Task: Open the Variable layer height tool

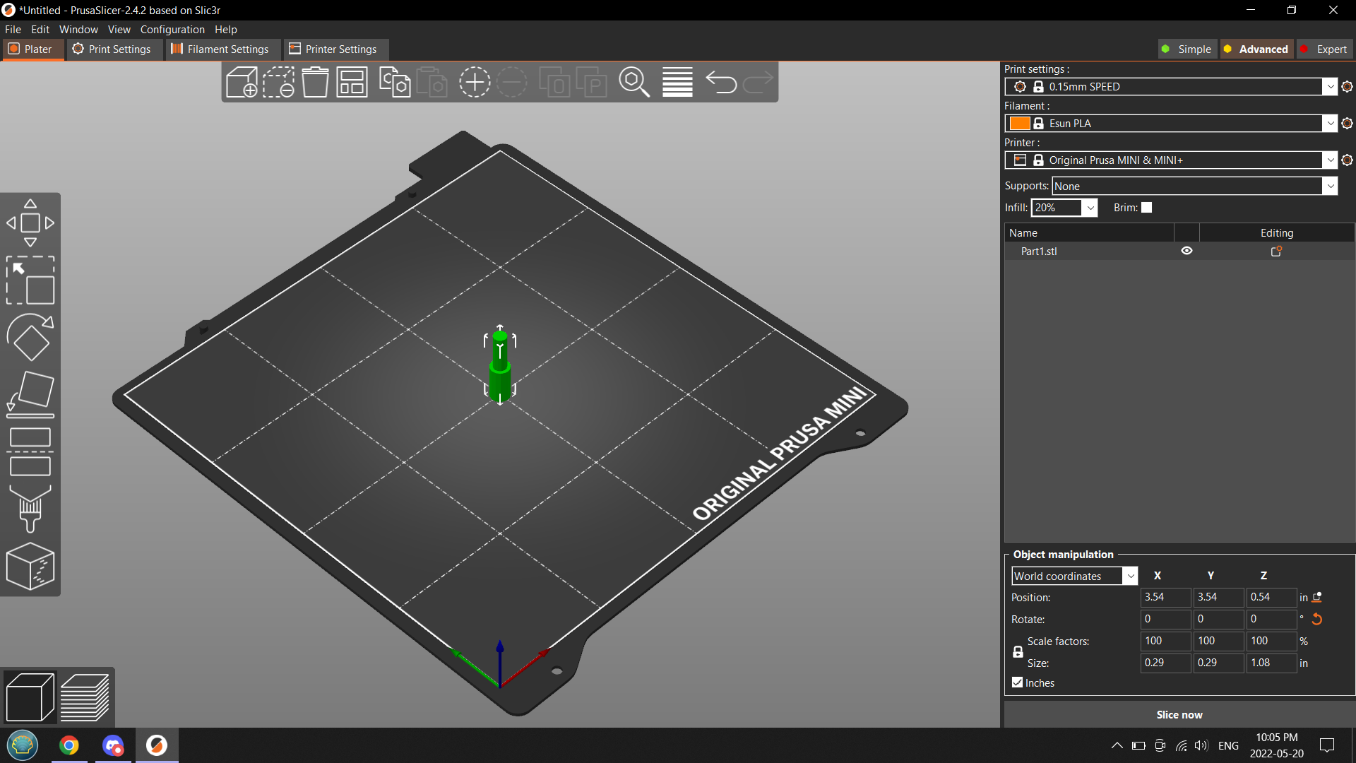Action: tap(677, 82)
